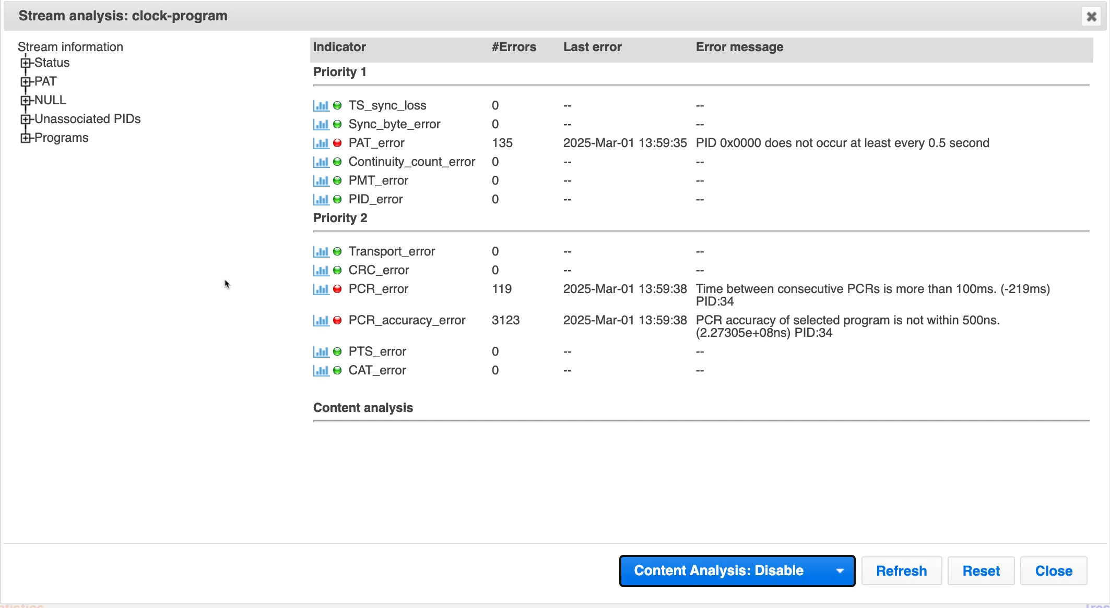Expand the PAT tree node
1110x608 pixels.
[x=25, y=82]
